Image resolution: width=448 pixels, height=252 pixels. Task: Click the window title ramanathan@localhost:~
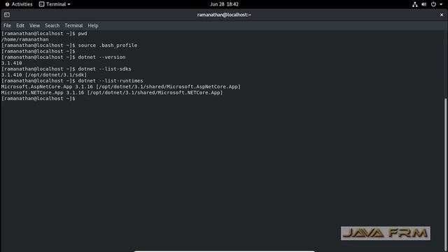[224, 15]
